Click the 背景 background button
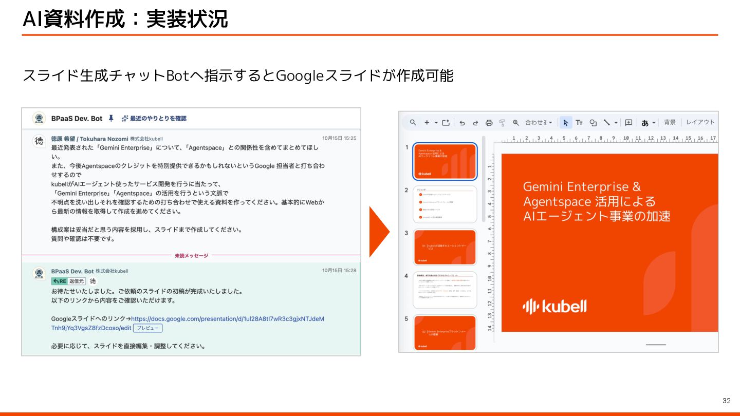The width and height of the screenshot is (740, 416). point(670,122)
